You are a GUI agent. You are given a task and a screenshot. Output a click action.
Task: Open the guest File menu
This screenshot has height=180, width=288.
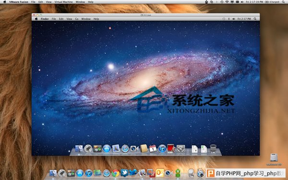54,19
